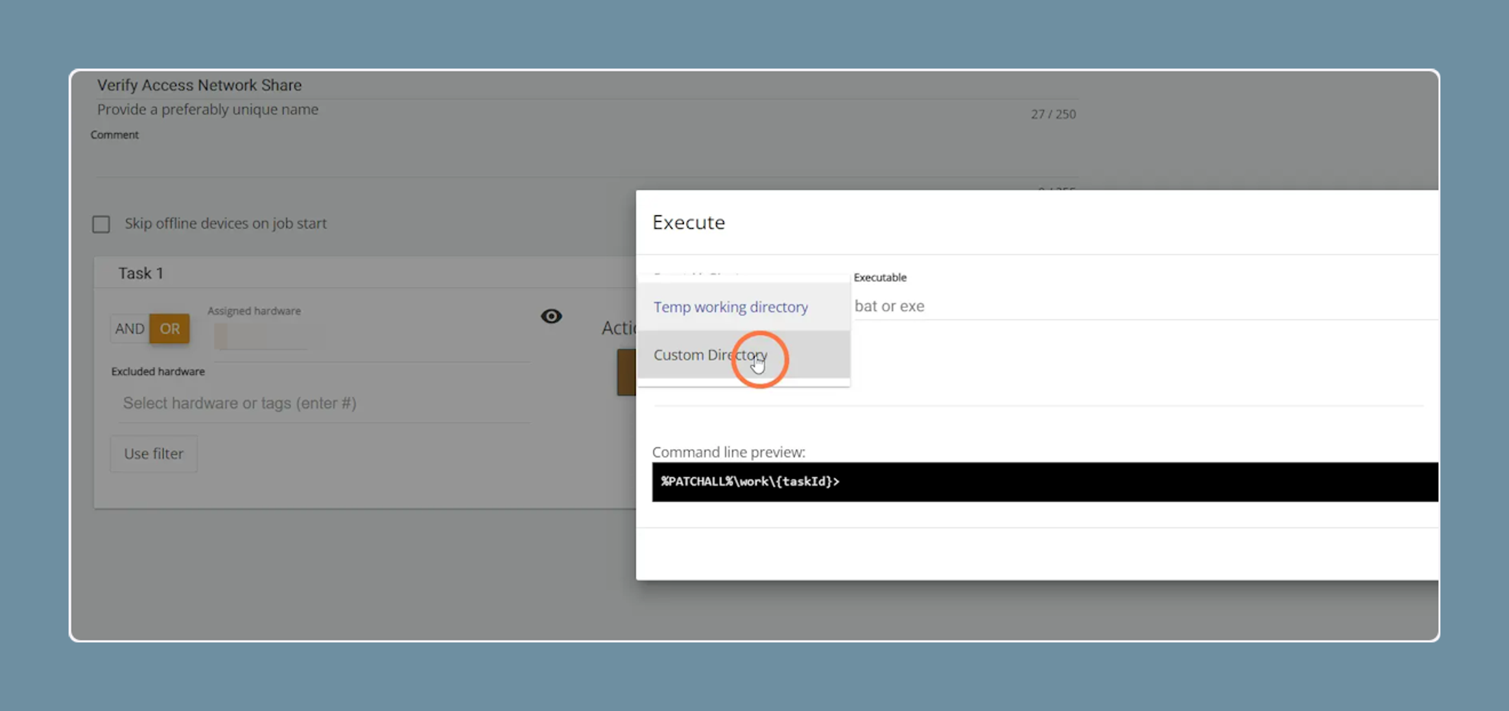Click the Execute dialog title
This screenshot has height=711, width=1509.
point(689,222)
